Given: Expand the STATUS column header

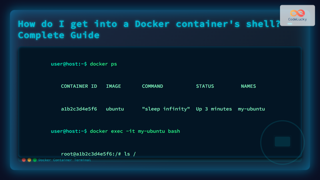Looking at the screenshot, I should click(205, 86).
